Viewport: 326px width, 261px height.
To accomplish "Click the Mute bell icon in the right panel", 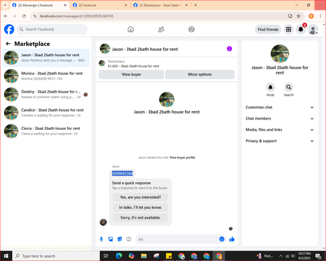I will pyautogui.click(x=271, y=87).
